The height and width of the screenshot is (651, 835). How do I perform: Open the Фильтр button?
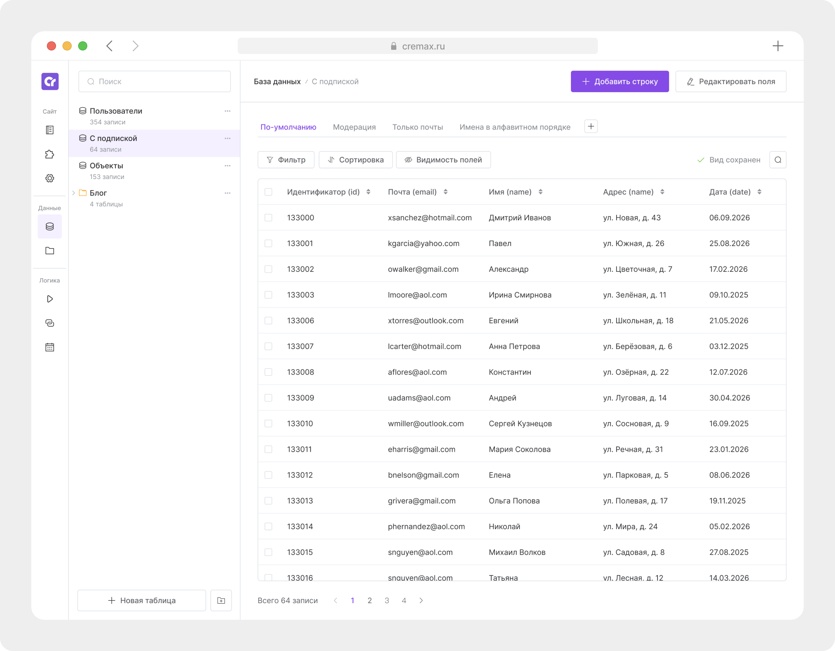[286, 160]
